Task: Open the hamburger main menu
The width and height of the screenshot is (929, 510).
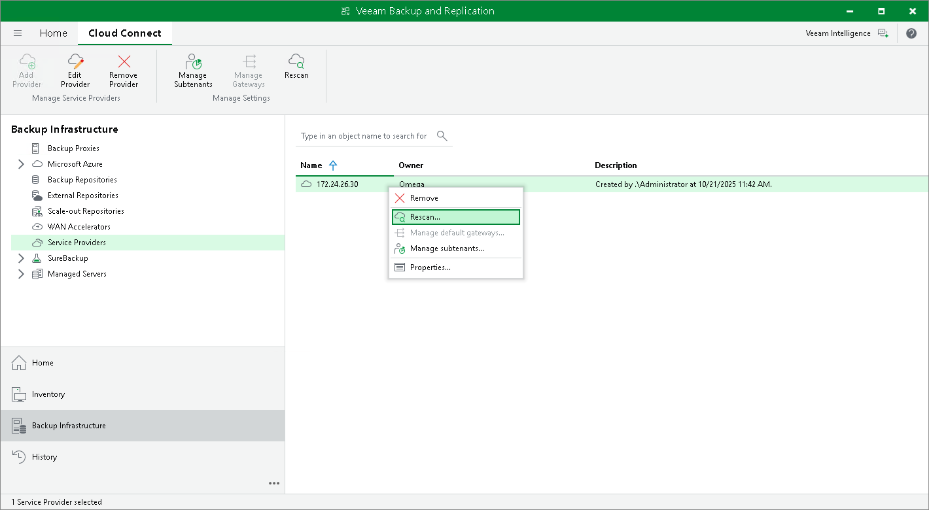Action: [x=18, y=33]
